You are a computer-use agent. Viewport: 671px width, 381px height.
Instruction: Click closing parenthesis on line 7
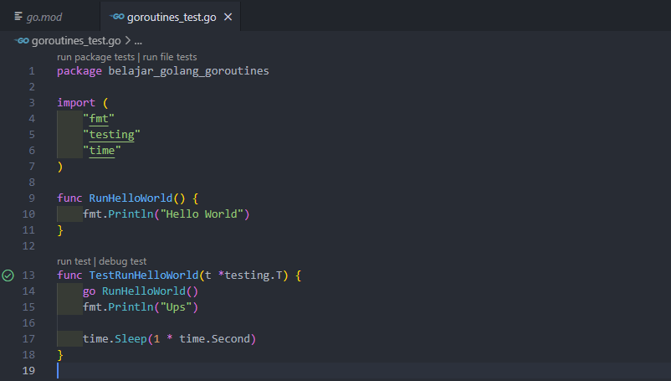[60, 167]
